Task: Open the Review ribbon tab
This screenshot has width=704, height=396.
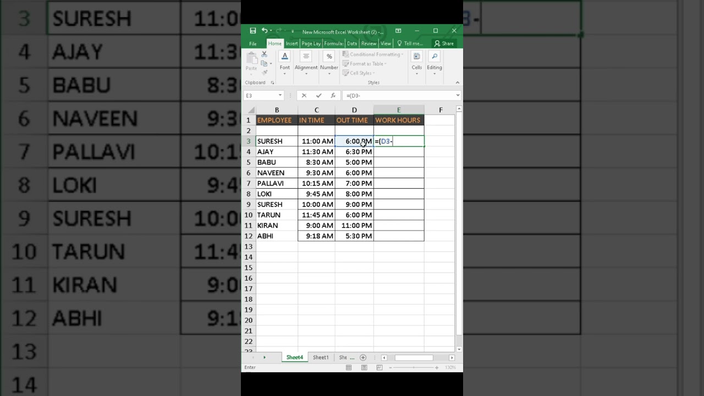Action: pyautogui.click(x=369, y=43)
